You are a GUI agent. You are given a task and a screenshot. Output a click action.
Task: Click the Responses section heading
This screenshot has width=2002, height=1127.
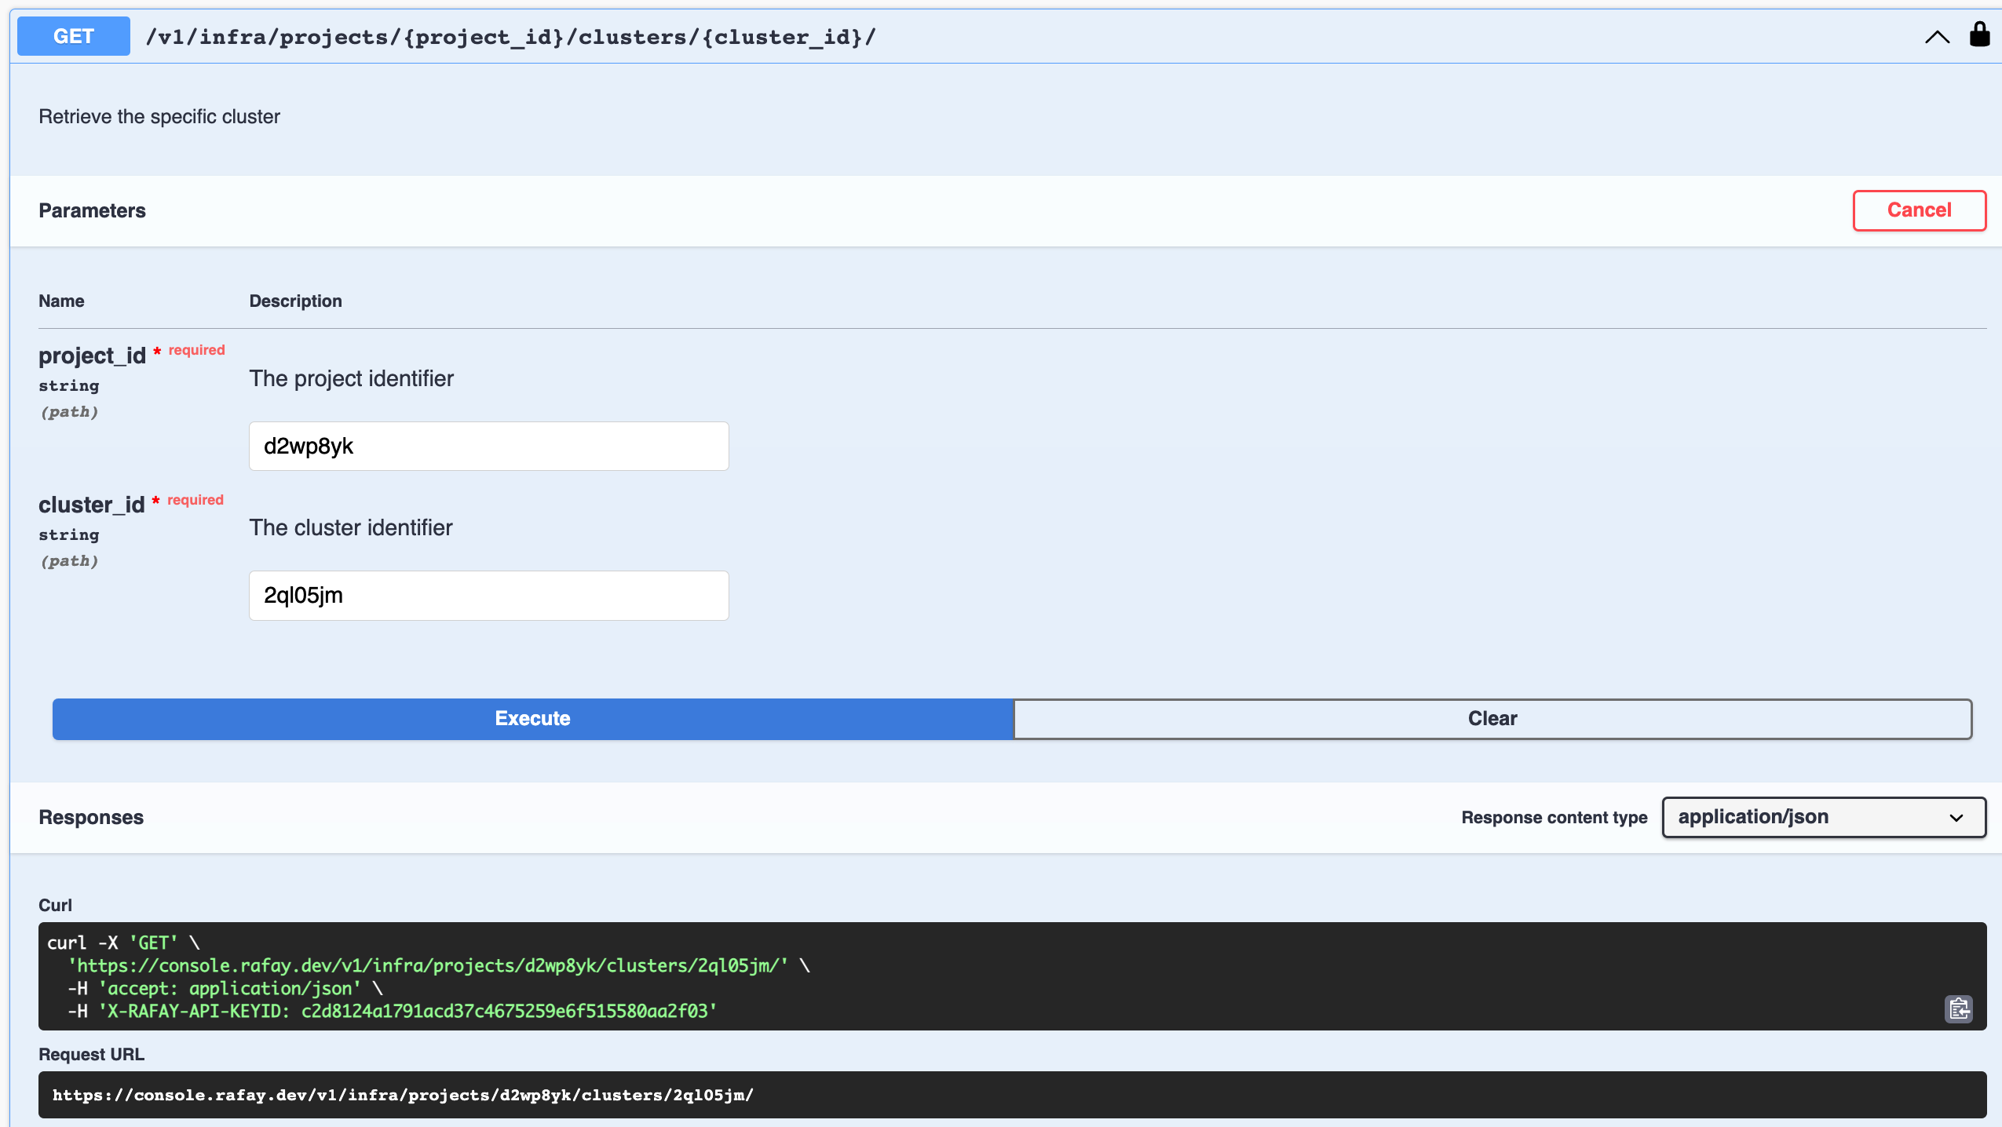point(91,818)
